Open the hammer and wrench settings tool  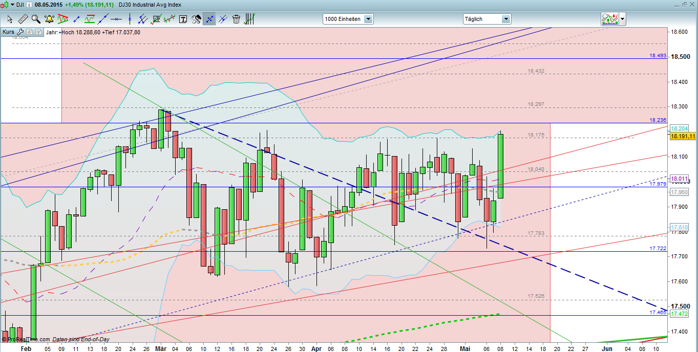[196, 19]
